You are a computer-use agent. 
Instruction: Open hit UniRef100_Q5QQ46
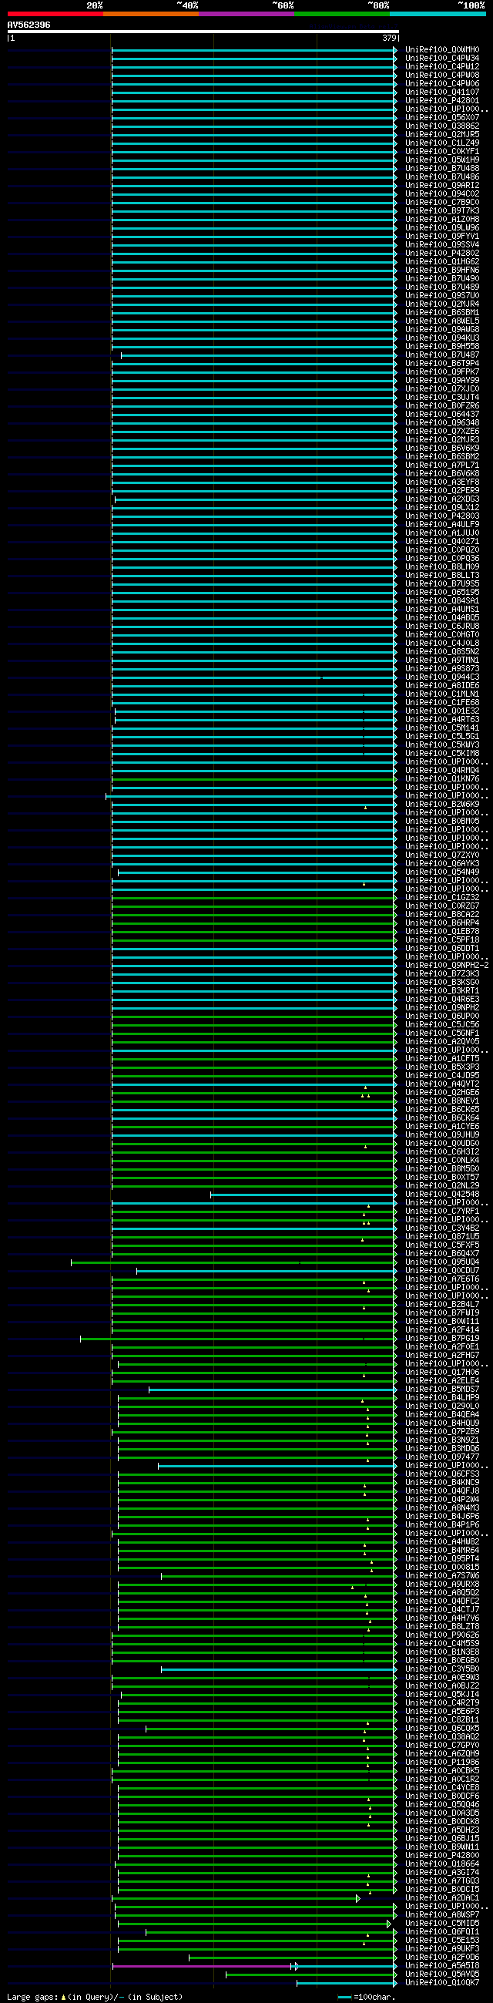tap(442, 1805)
